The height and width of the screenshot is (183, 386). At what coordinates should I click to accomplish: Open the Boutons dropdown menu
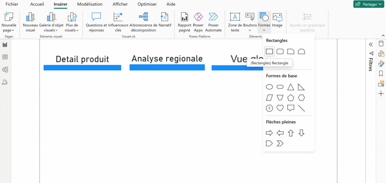click(x=250, y=22)
